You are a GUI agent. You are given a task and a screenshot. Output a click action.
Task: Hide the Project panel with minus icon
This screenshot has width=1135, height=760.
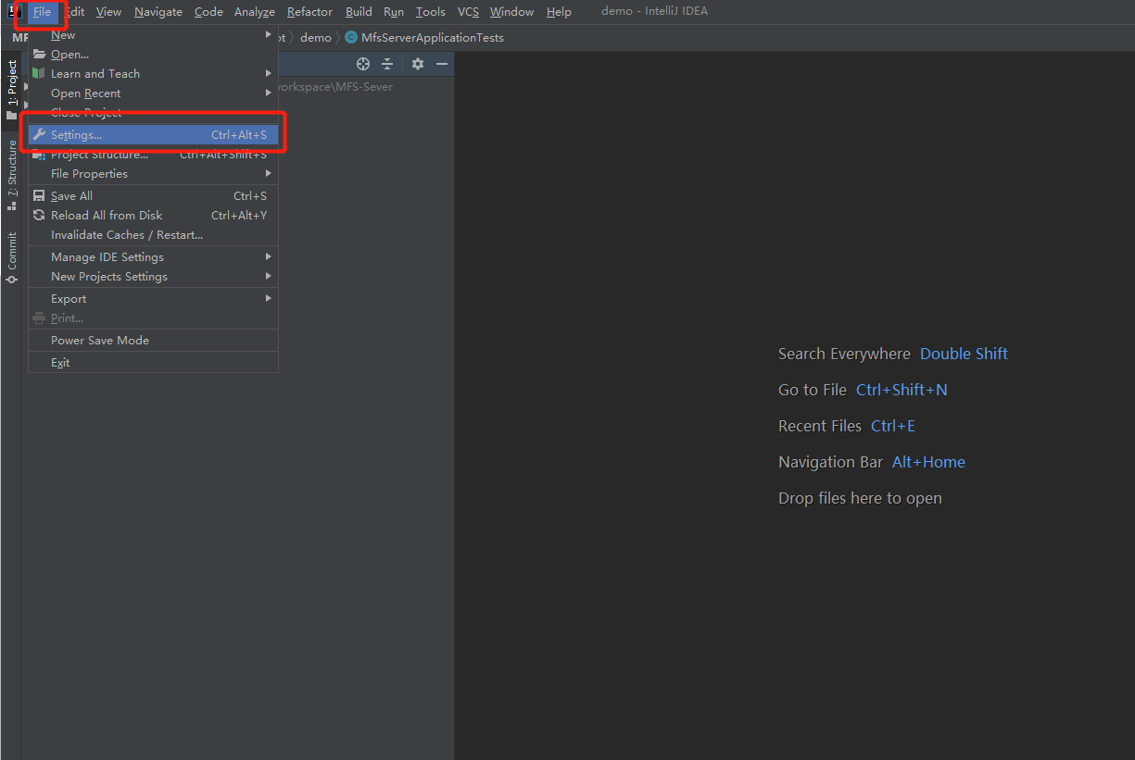click(x=442, y=64)
